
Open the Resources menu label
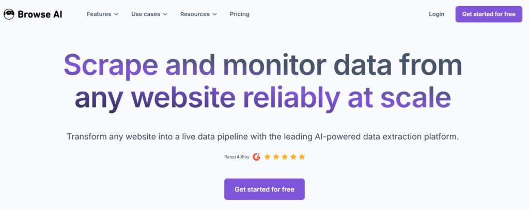[x=195, y=14]
